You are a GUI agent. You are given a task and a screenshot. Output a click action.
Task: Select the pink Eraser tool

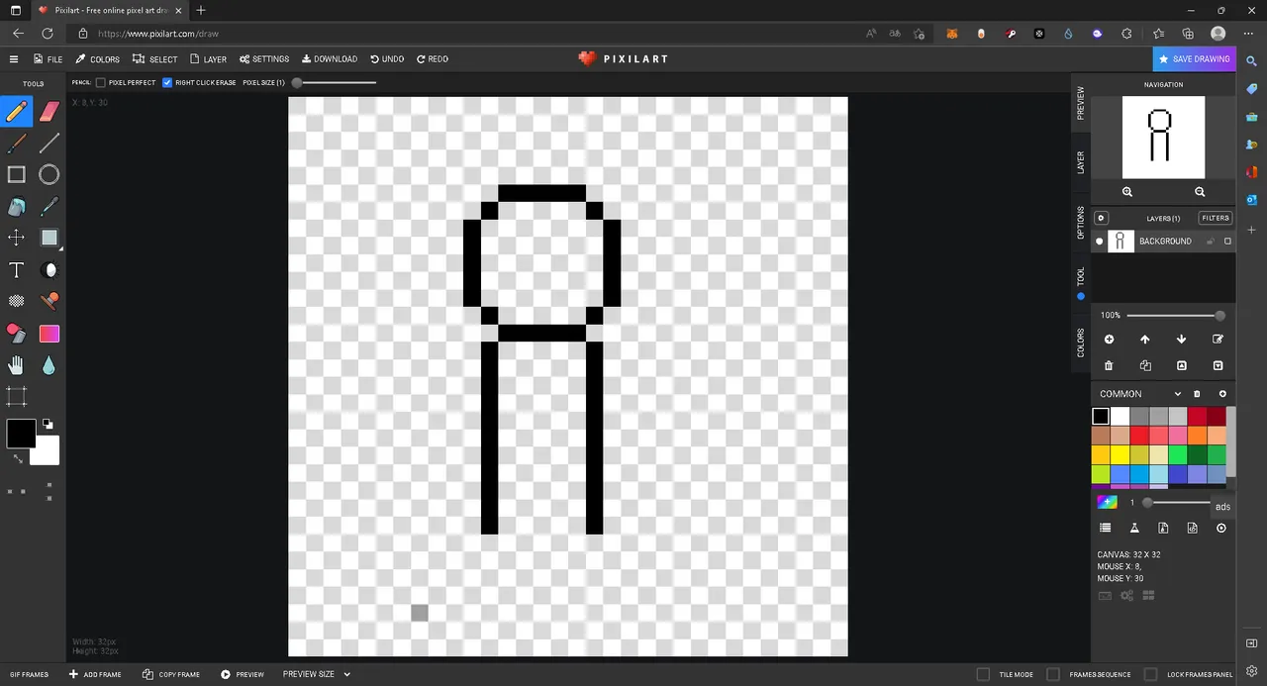pyautogui.click(x=49, y=111)
